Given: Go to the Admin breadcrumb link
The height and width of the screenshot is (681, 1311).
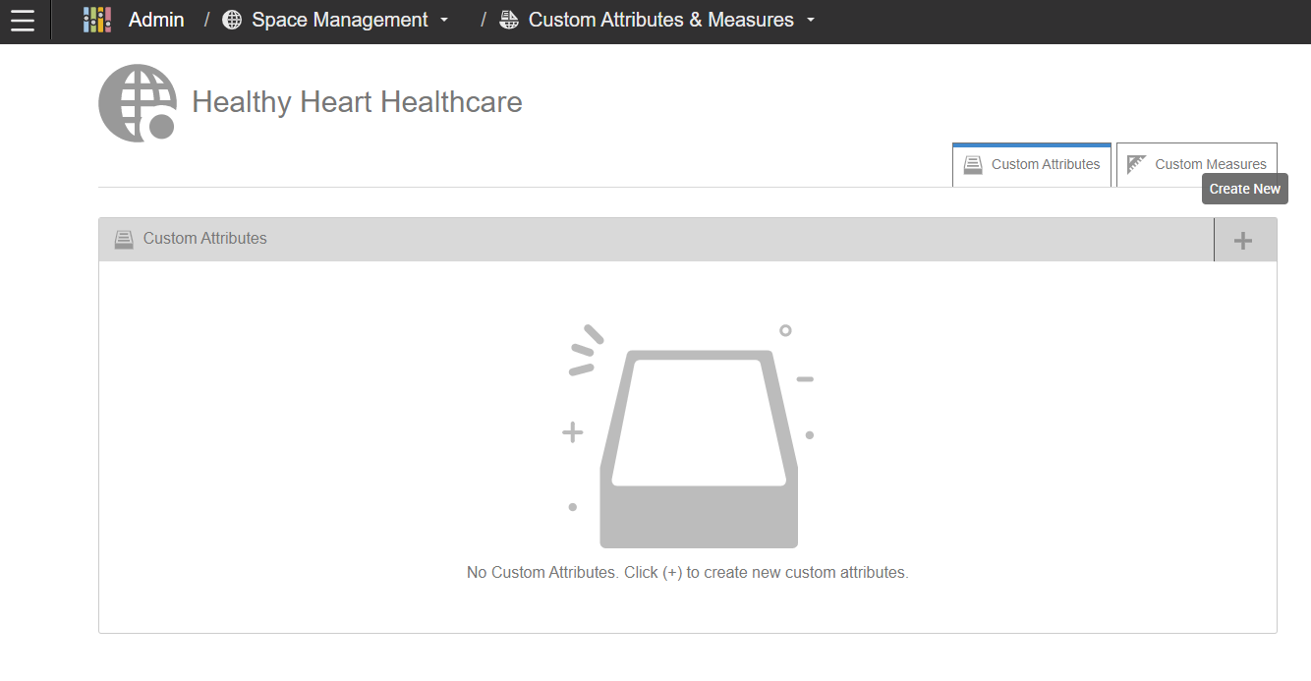Looking at the screenshot, I should (156, 21).
